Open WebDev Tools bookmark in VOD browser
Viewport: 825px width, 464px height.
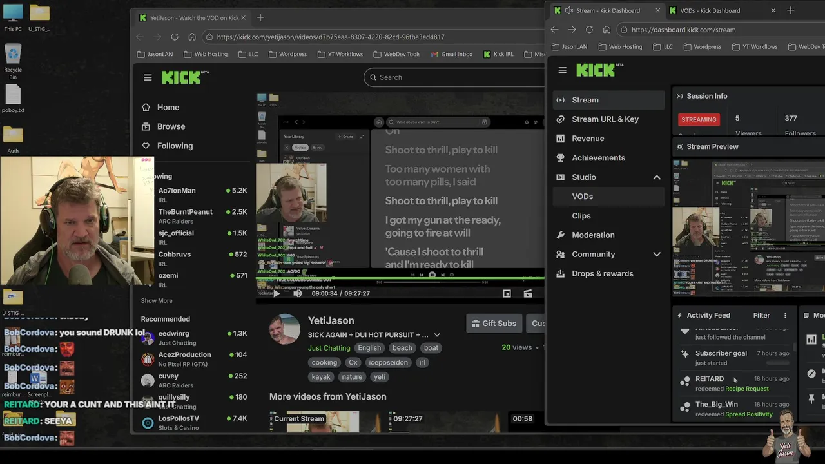click(x=396, y=54)
